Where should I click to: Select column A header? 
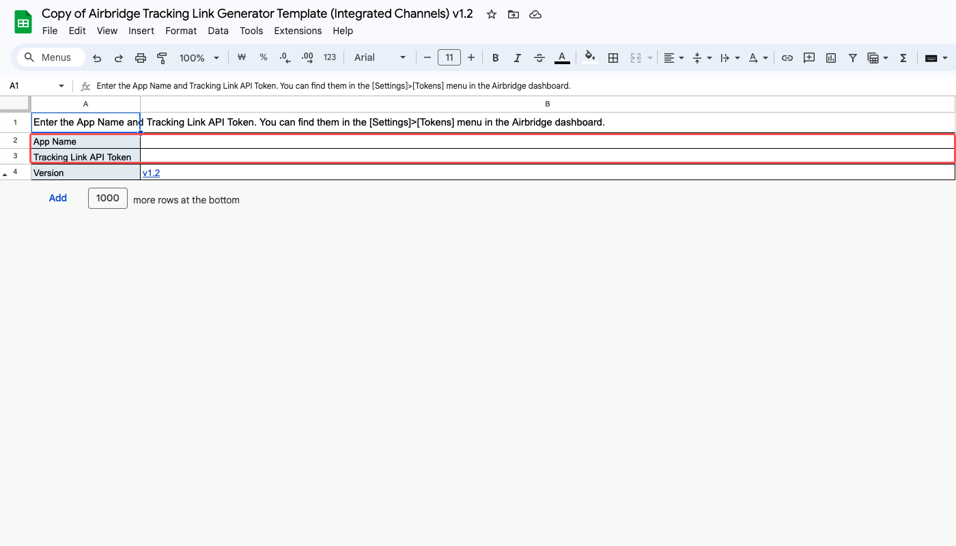coord(85,104)
